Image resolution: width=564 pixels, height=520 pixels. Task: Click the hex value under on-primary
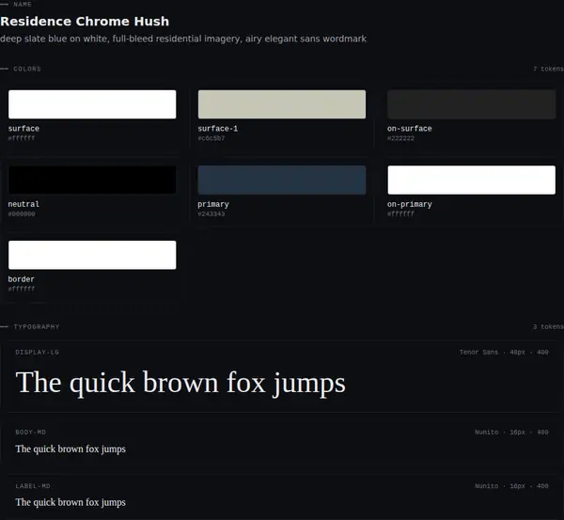tap(400, 214)
